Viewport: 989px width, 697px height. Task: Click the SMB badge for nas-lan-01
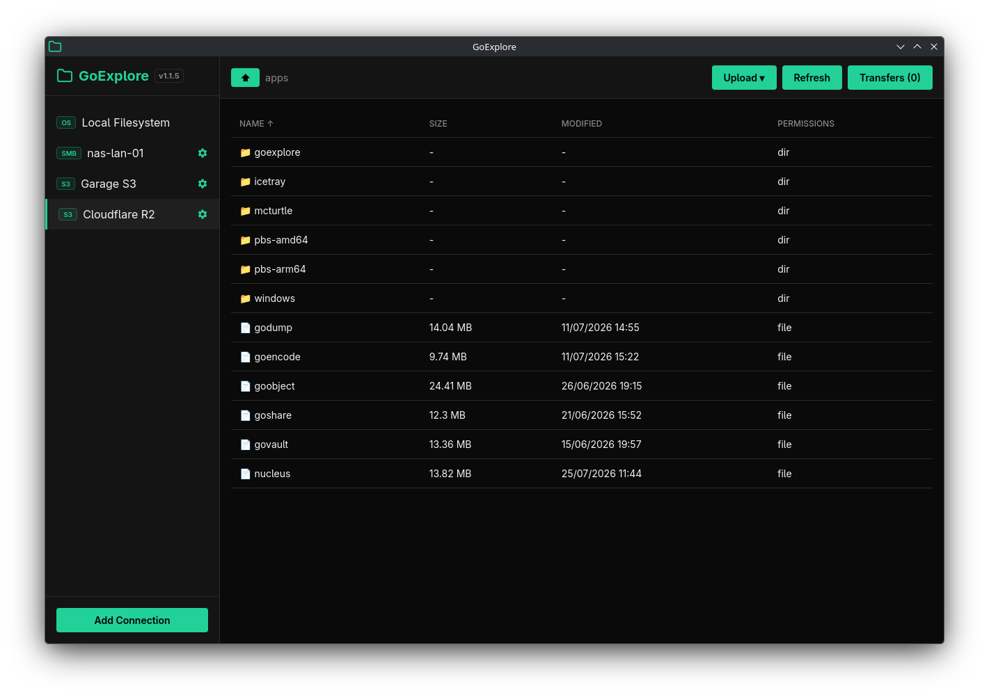(x=69, y=153)
